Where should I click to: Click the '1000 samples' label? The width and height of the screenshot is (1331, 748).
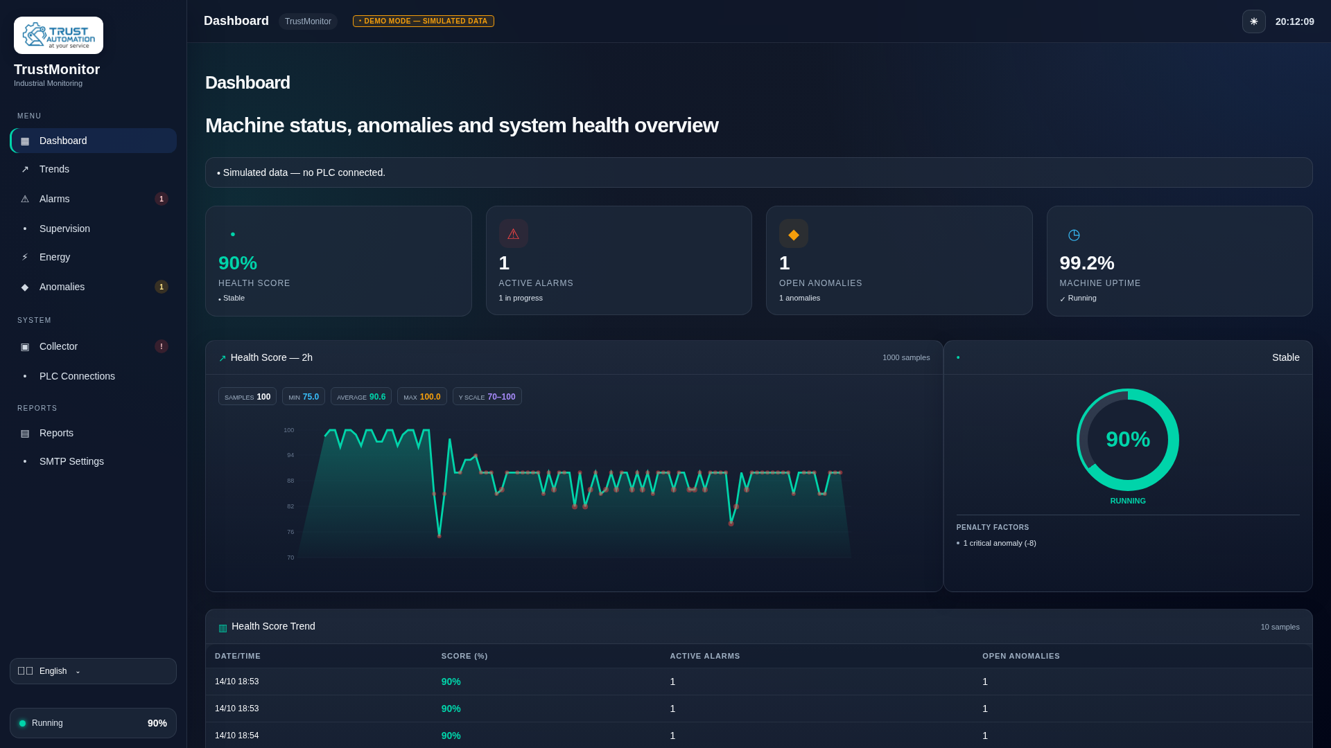click(906, 357)
